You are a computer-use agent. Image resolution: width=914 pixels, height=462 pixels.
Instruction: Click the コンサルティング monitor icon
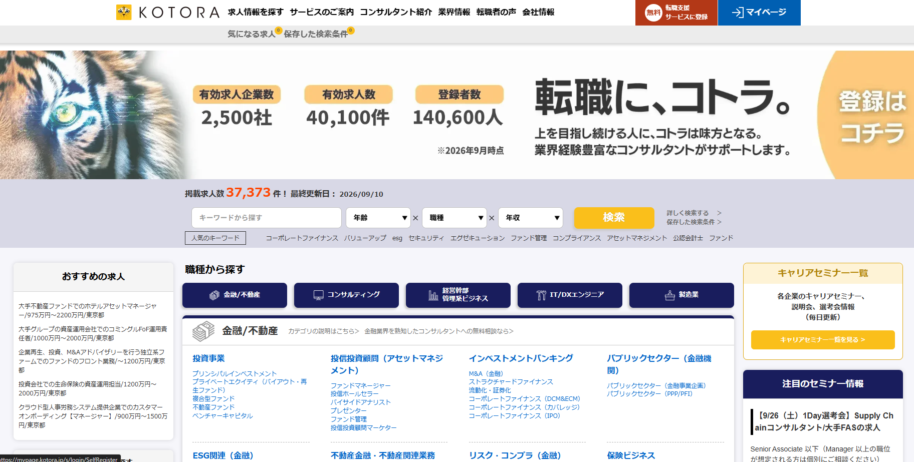(318, 295)
